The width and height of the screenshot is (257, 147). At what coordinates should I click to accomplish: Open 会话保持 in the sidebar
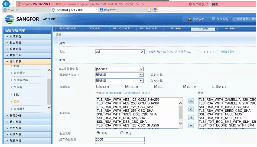[19, 73]
